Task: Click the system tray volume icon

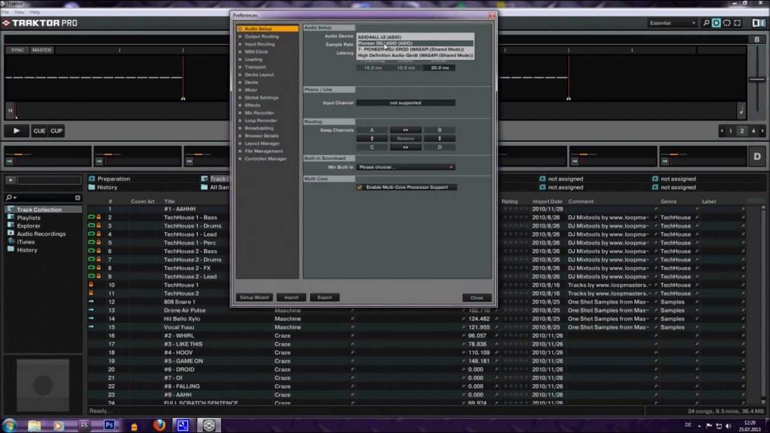Action: click(729, 425)
